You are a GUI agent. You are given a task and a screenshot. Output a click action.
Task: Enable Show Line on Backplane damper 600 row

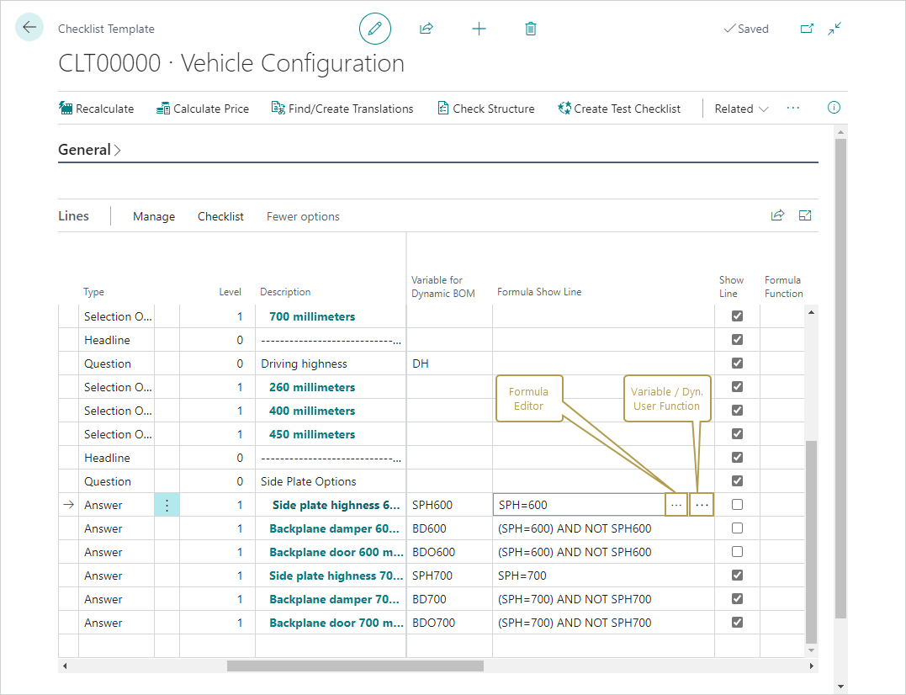click(x=737, y=528)
